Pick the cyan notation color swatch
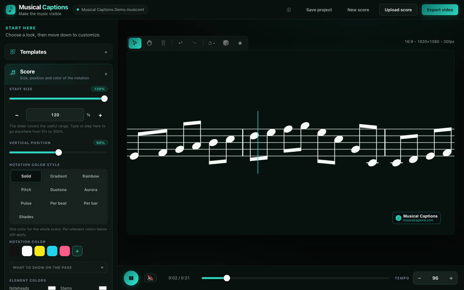This screenshot has height=290, width=464. (x=52, y=251)
